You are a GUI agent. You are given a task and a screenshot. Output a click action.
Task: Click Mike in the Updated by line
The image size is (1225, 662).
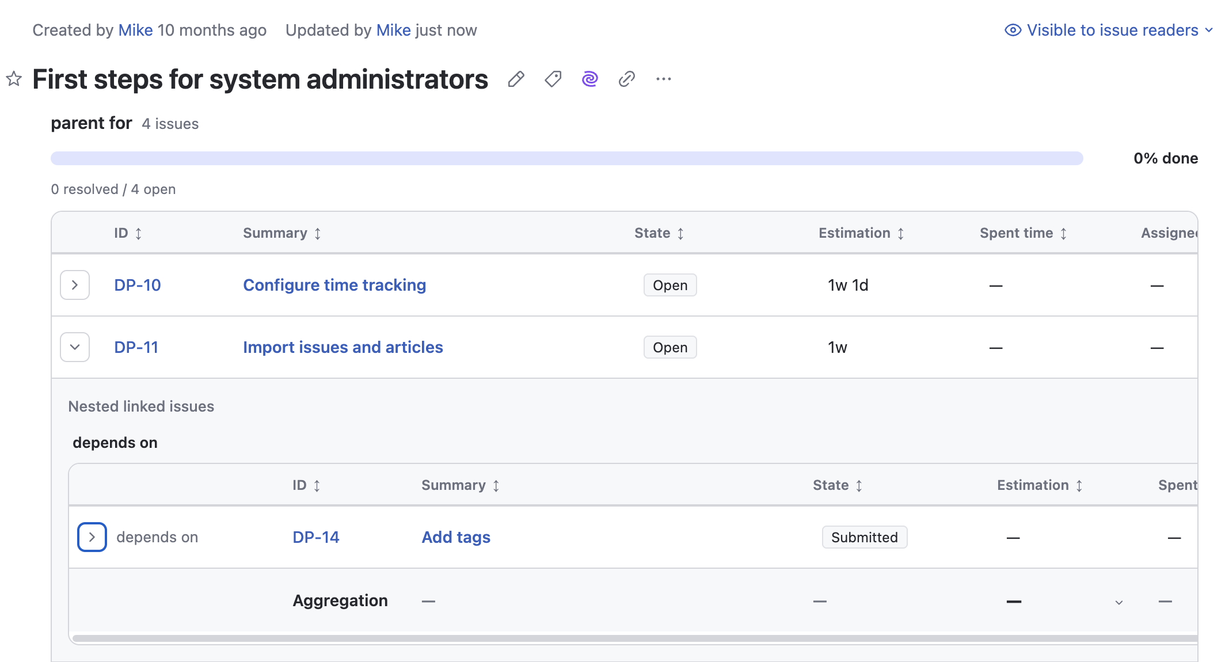[x=393, y=30]
